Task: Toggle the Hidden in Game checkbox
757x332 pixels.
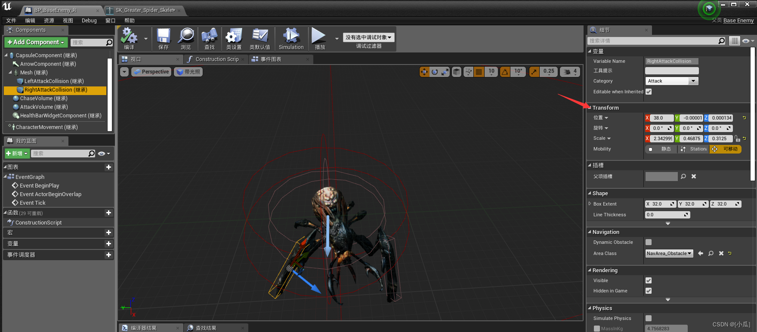Action: (649, 291)
